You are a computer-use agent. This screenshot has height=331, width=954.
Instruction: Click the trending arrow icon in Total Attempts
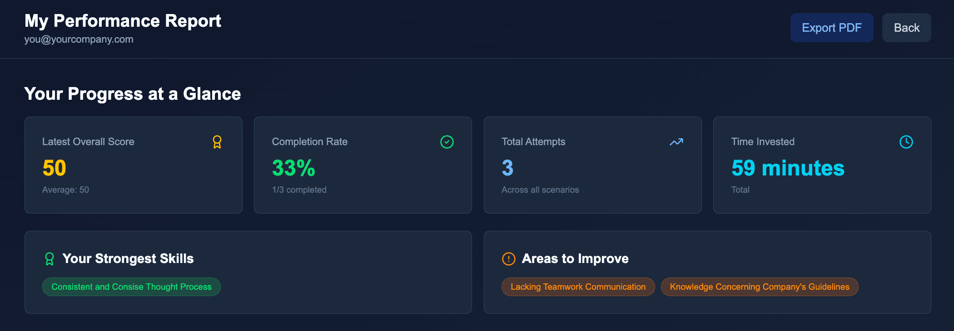point(676,142)
